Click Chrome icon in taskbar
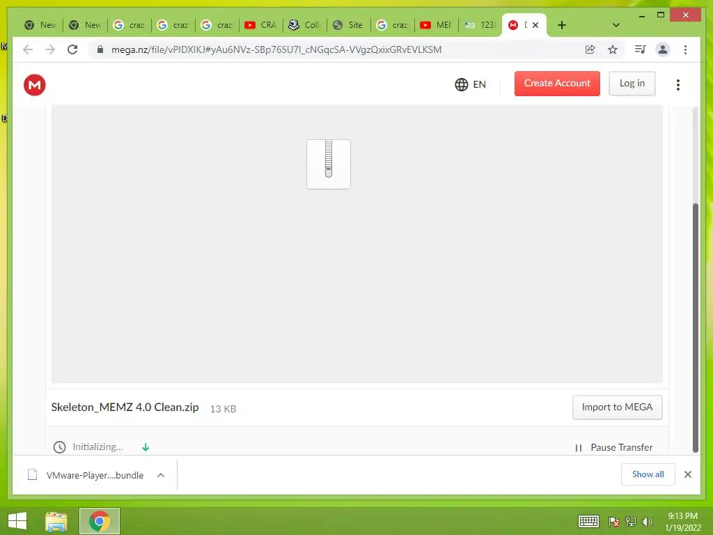 pyautogui.click(x=99, y=521)
